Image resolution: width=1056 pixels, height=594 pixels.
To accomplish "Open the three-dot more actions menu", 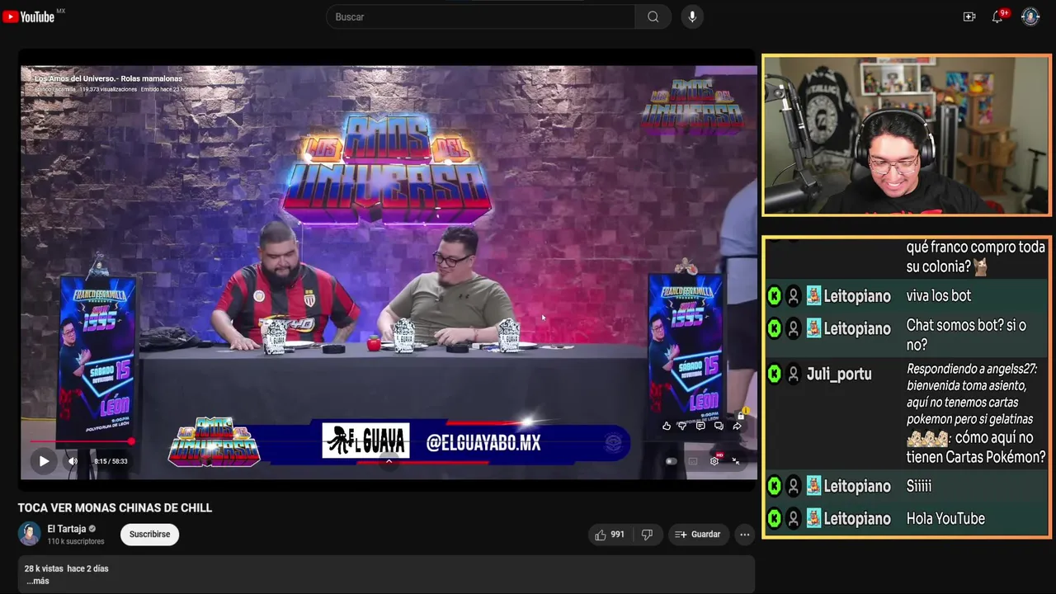I will [745, 535].
